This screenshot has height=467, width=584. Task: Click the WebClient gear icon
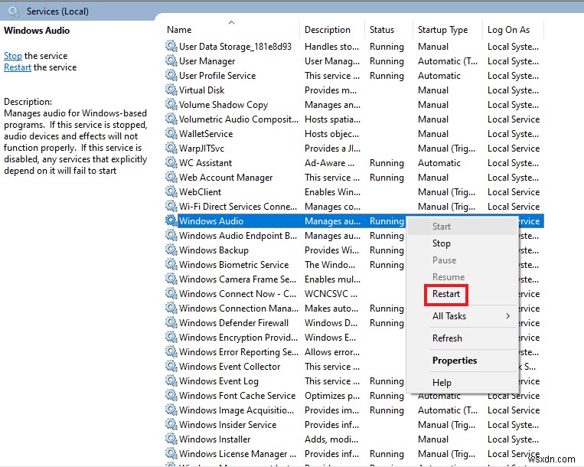pyautogui.click(x=171, y=191)
